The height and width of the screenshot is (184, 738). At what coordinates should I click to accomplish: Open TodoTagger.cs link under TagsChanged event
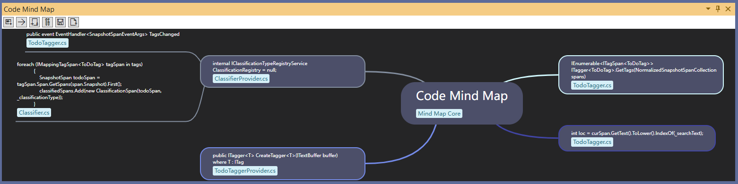pyautogui.click(x=47, y=43)
